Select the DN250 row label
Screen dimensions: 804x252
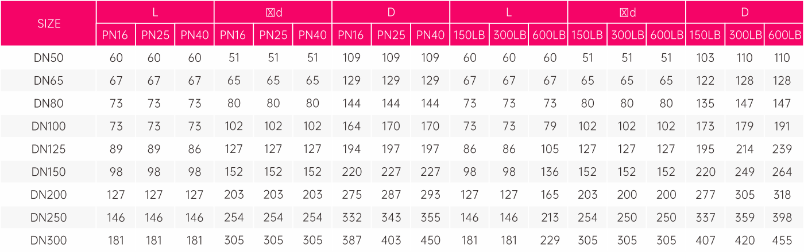pos(48,218)
